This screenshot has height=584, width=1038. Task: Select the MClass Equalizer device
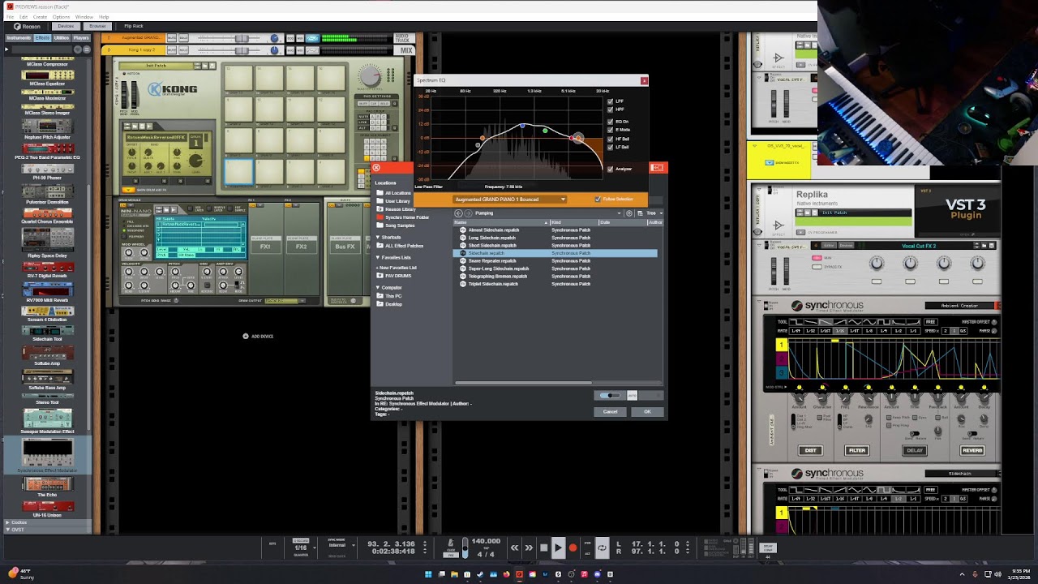coord(47,77)
